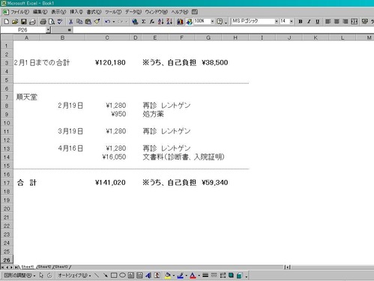Select the Rectangle drawing tool

114,276
